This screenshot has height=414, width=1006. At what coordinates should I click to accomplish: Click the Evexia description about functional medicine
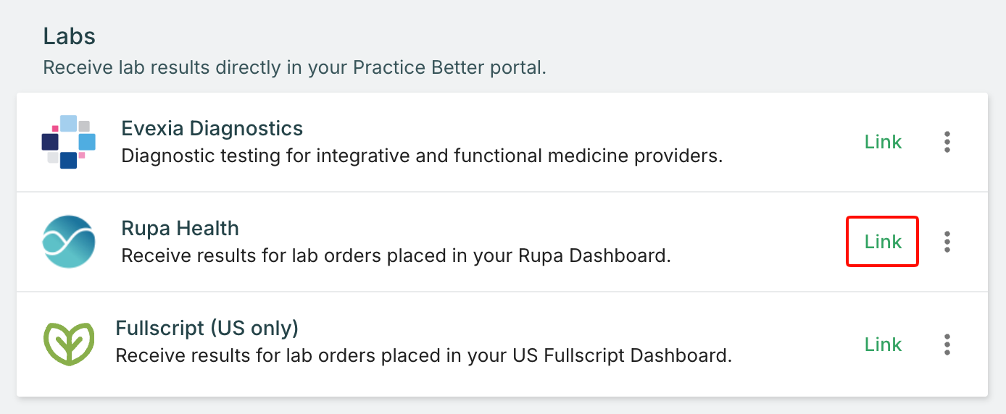pos(422,156)
